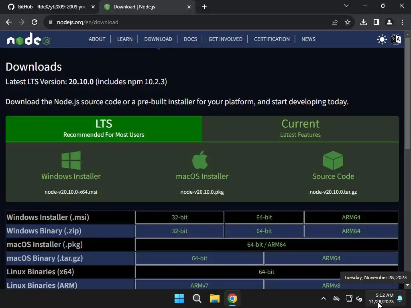This screenshot has height=308, width=411.
Task: Click the Node.js logo
Action: 29,39
